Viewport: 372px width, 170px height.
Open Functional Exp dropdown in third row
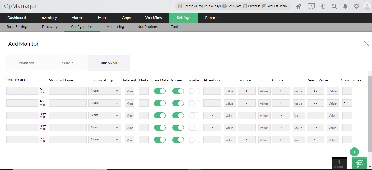click(105, 115)
